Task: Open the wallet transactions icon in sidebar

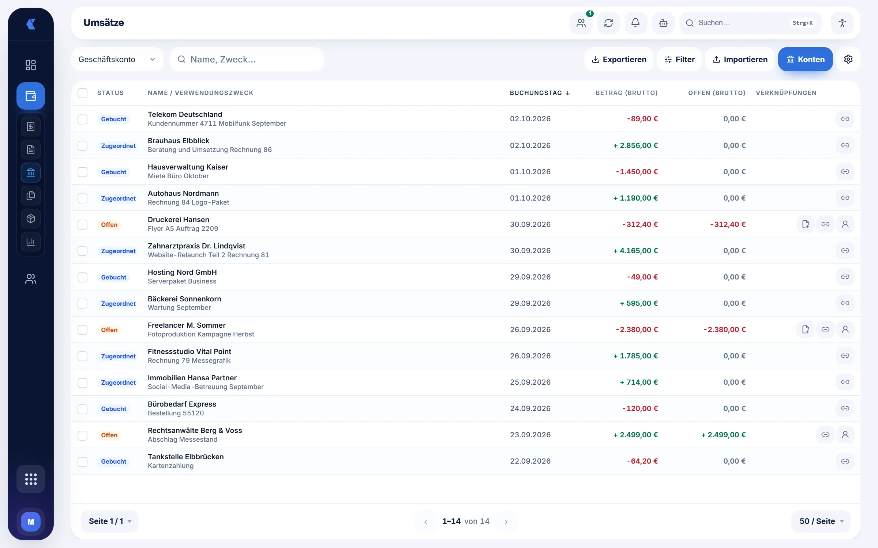Action: point(31,96)
